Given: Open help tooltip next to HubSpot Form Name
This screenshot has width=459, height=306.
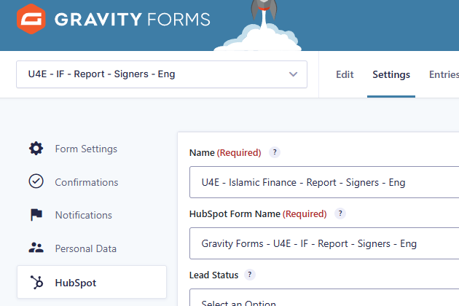Looking at the screenshot, I should (340, 213).
